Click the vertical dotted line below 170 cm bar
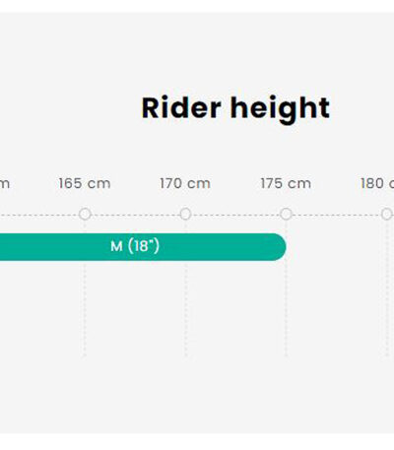 pos(185,308)
